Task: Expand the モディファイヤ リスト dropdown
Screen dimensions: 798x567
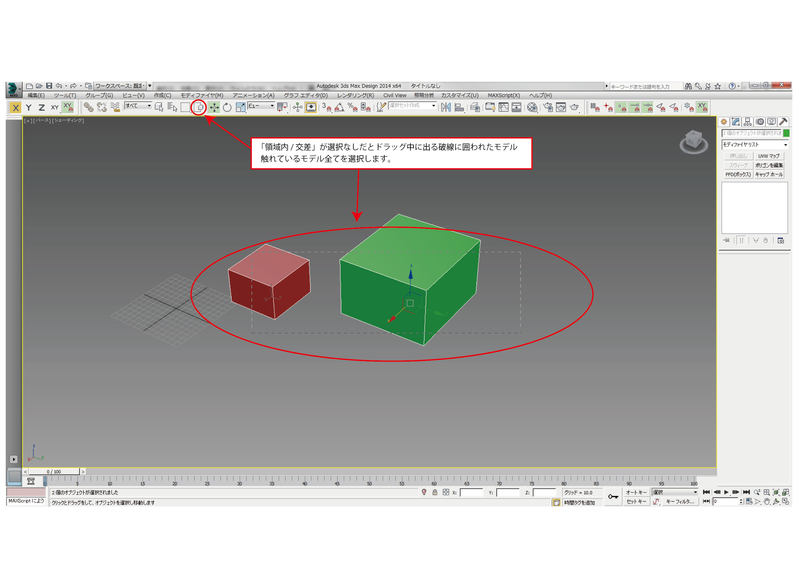Action: (785, 145)
